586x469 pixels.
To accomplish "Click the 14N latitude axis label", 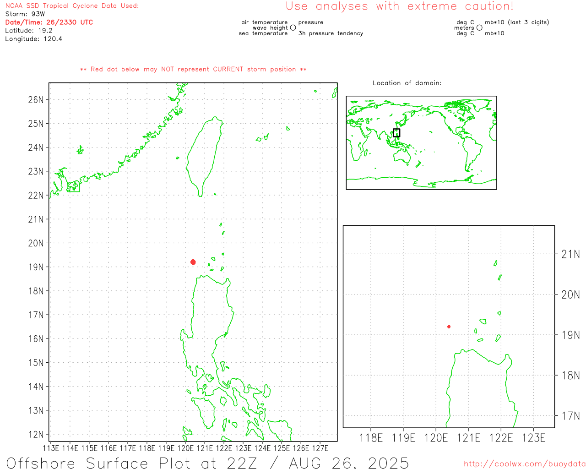I will pos(36,387).
